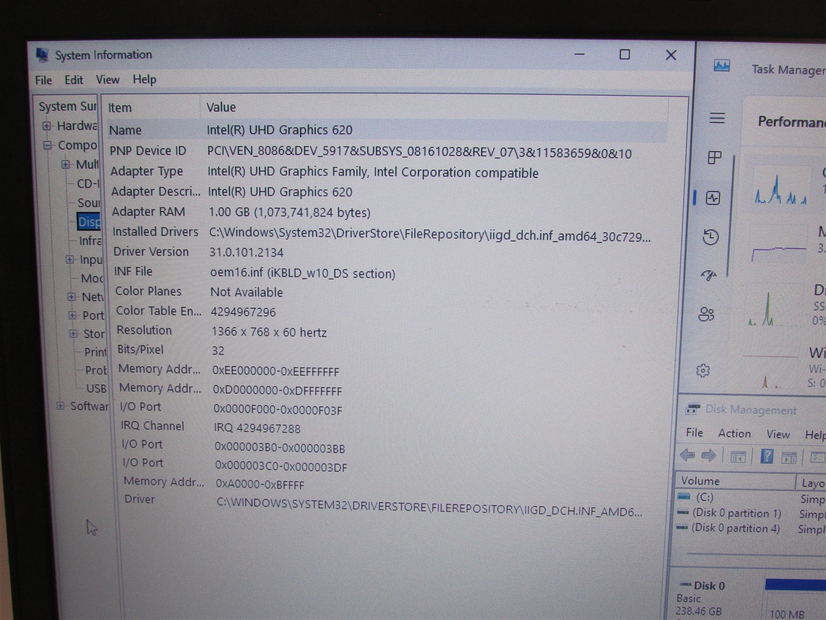Select the CD-ROM tree item
Image resolution: width=826 pixels, height=620 pixels.
[x=88, y=183]
